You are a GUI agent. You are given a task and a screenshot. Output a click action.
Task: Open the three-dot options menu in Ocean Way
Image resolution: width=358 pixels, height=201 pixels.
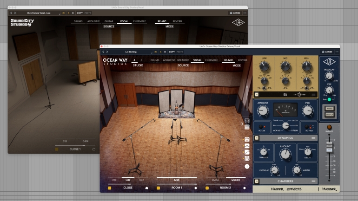(x=337, y=52)
